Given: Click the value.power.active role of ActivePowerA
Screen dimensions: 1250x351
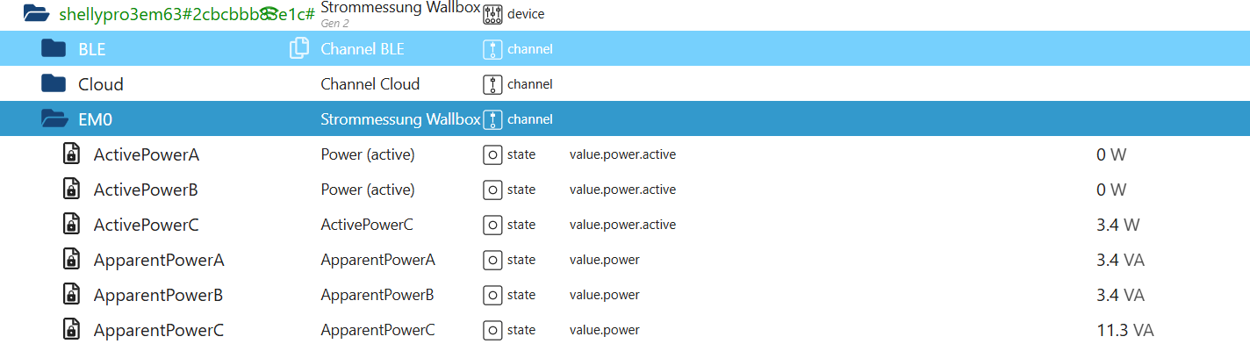Looking at the screenshot, I should pos(622,154).
